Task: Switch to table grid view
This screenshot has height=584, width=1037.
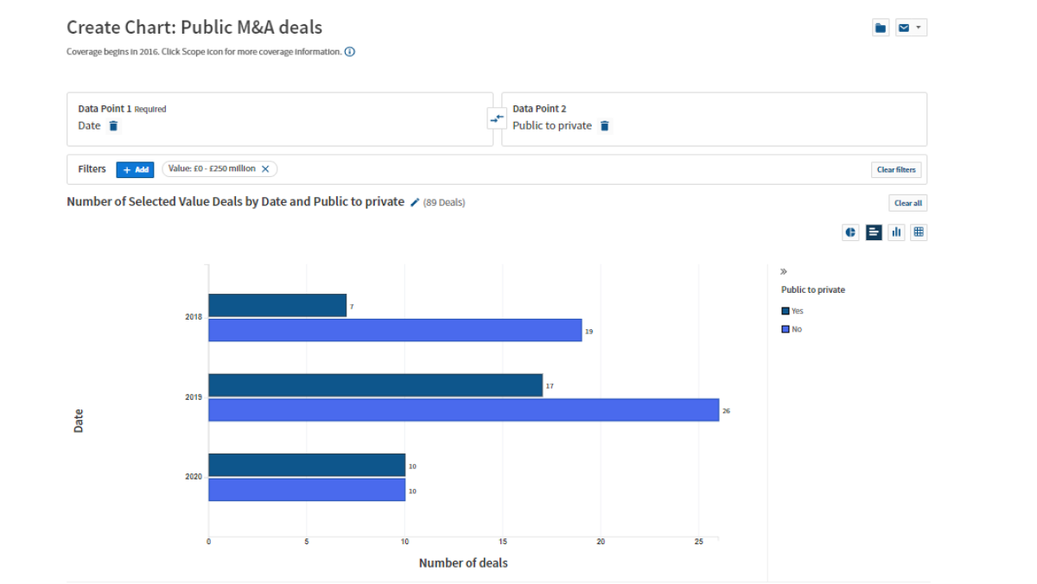Action: [x=919, y=232]
